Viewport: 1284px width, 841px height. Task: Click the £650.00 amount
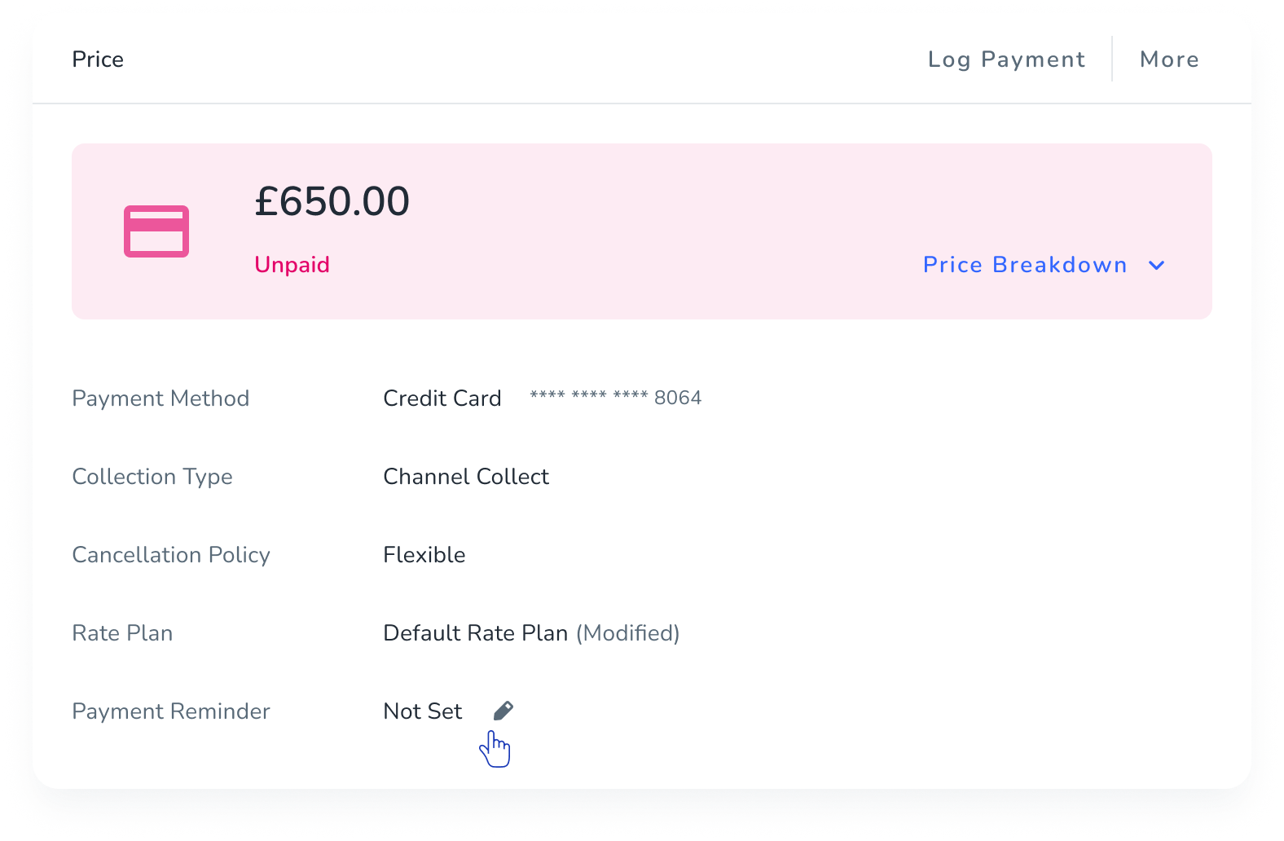point(332,201)
